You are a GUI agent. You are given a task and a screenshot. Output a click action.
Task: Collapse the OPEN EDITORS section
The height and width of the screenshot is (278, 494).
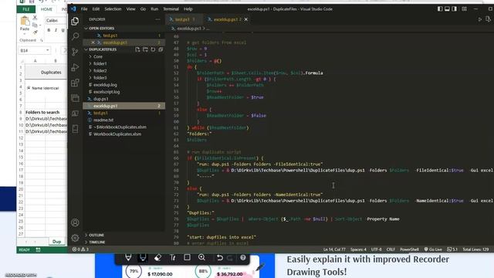pyautogui.click(x=86, y=29)
